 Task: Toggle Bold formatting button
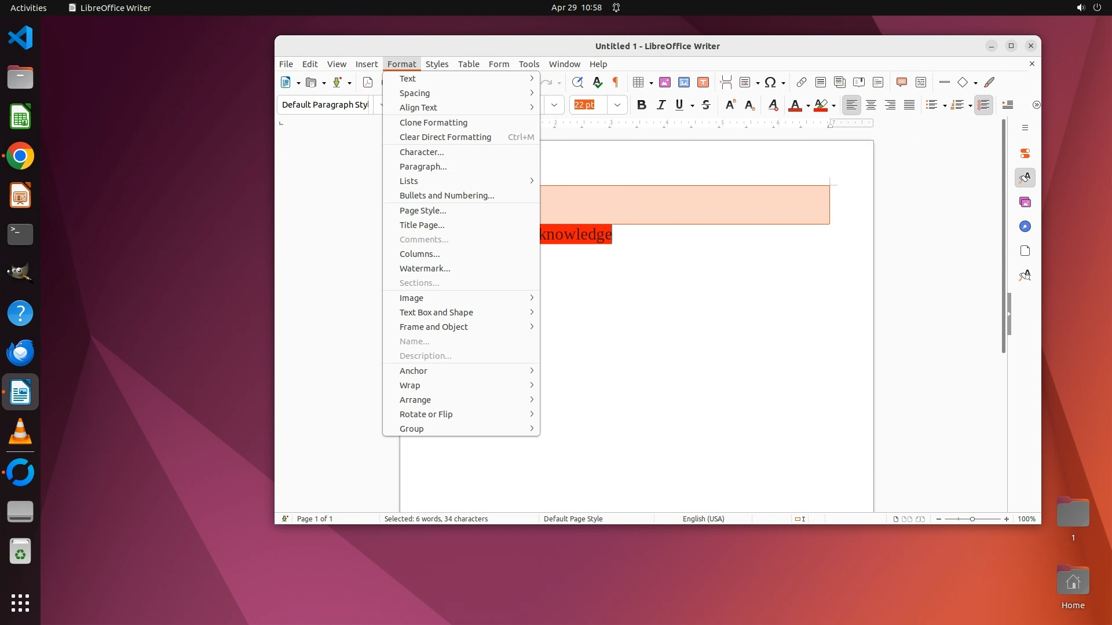(x=641, y=105)
